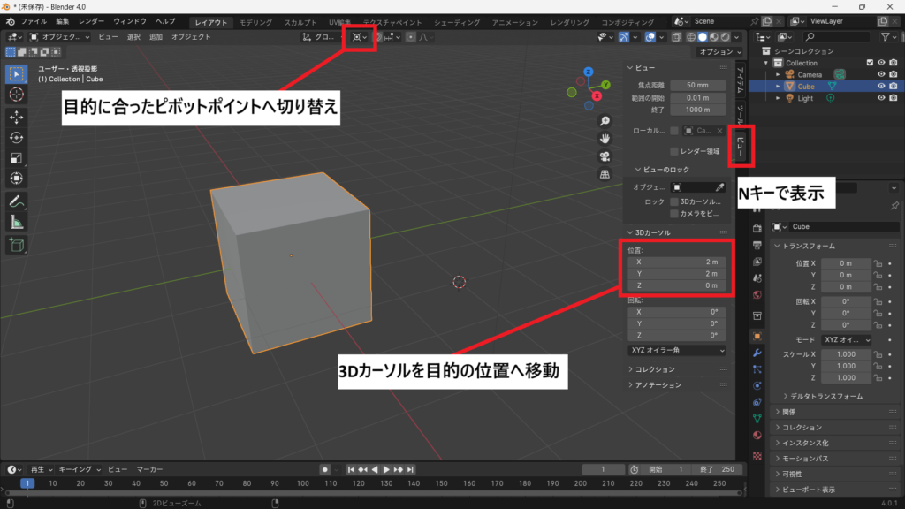Screen dimensions: 905x509
Task: Switch to the モデリング workspace tab
Action: (x=255, y=22)
